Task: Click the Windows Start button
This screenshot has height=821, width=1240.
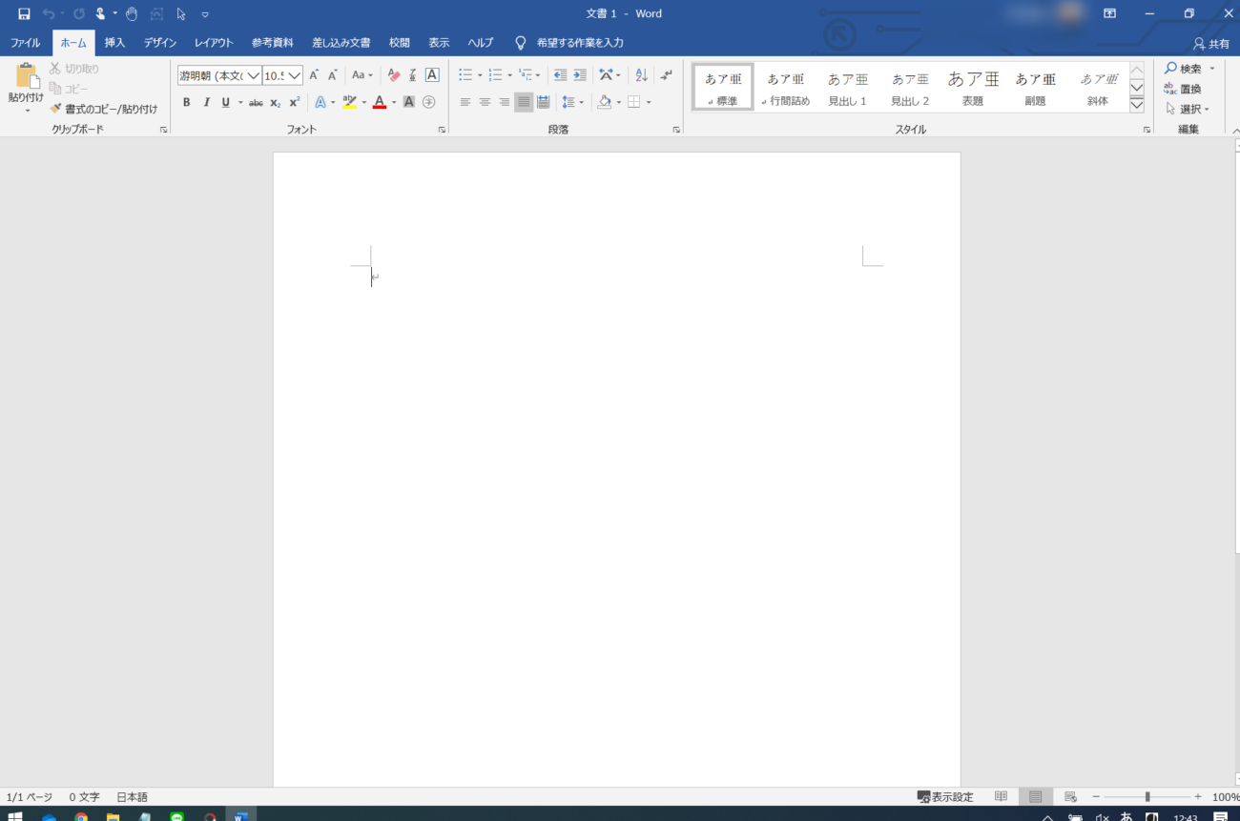Action: pos(15,816)
